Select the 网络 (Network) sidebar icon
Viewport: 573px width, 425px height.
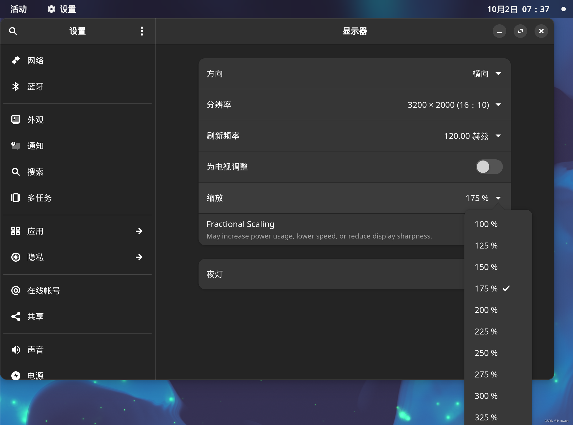click(x=35, y=60)
